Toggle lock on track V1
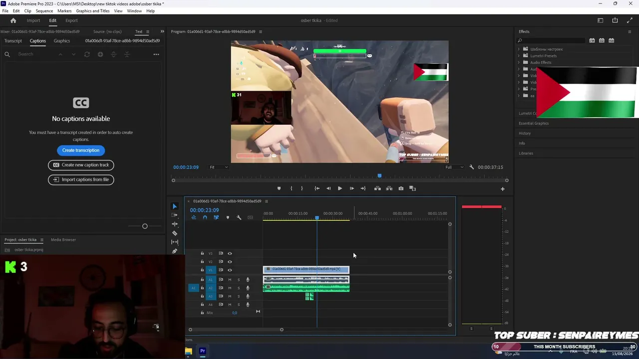The height and width of the screenshot is (359, 639). [x=202, y=270]
